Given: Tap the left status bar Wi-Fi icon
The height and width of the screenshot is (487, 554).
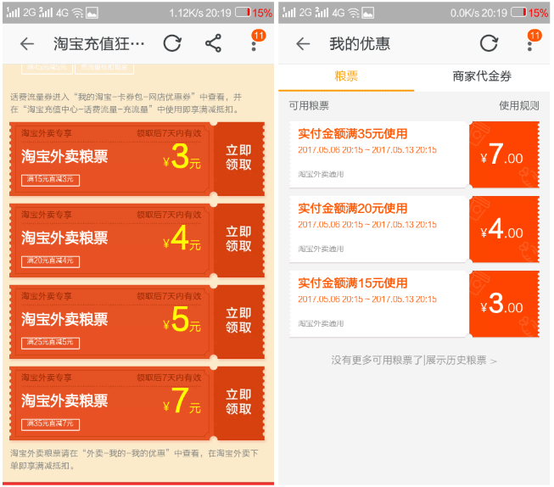Looking at the screenshot, I should tap(77, 13).
